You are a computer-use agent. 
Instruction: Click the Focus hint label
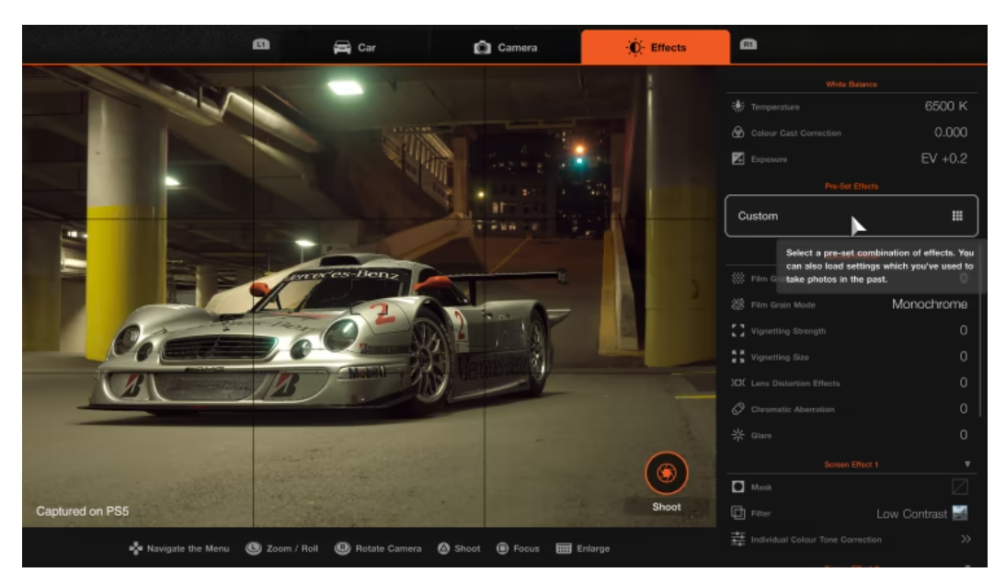pos(526,549)
